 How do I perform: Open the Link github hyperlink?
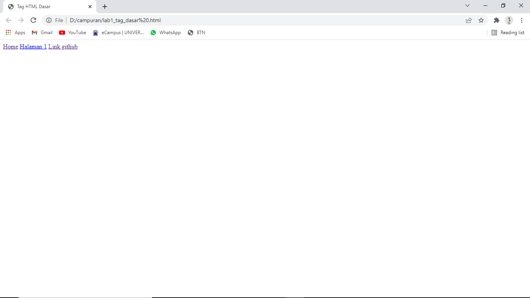click(x=63, y=47)
